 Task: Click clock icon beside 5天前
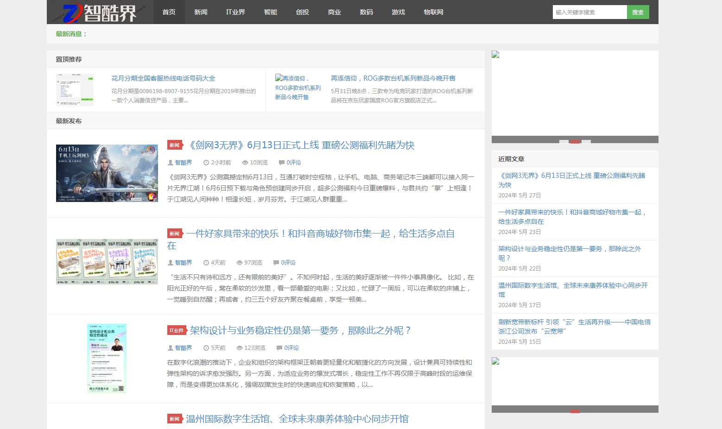[x=206, y=348]
